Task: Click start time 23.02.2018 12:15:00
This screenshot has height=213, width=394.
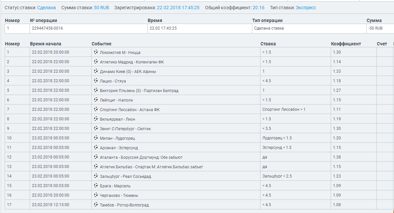Action: 50,205
